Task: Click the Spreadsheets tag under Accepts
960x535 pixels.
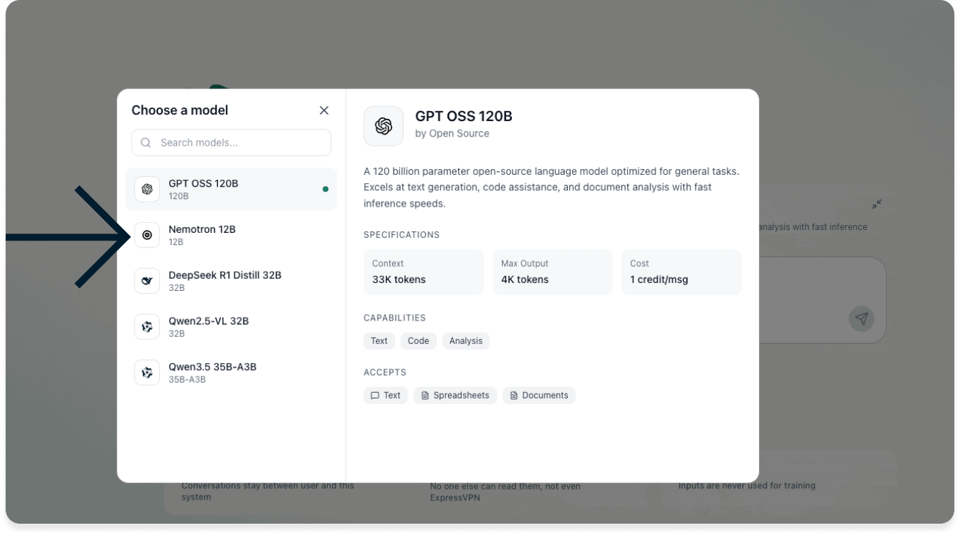Action: (455, 396)
